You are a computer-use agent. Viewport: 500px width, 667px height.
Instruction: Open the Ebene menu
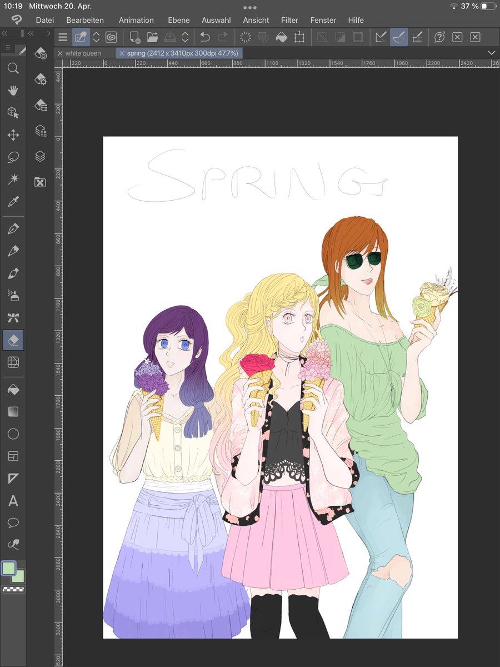(x=179, y=20)
